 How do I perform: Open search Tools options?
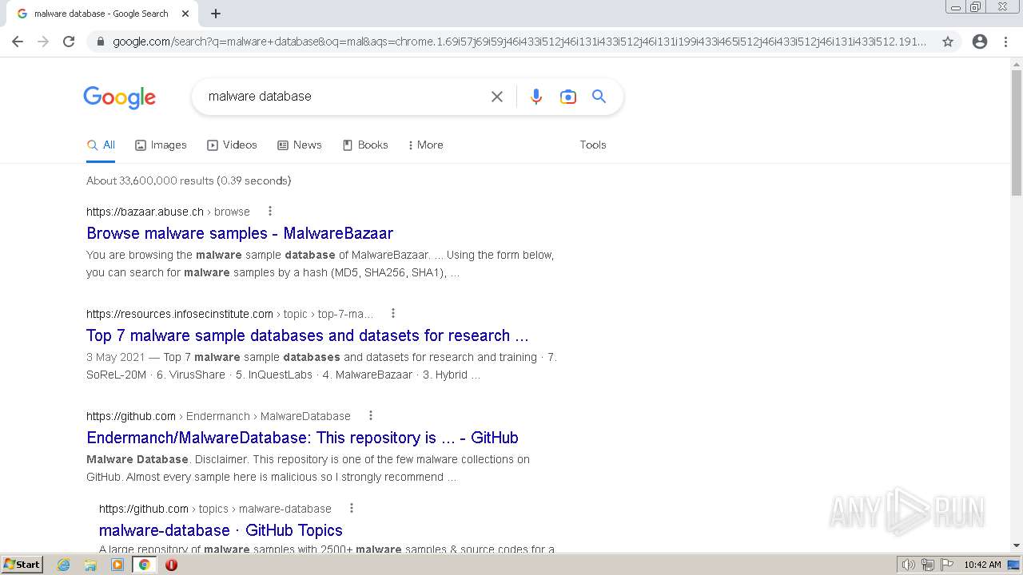pyautogui.click(x=593, y=145)
